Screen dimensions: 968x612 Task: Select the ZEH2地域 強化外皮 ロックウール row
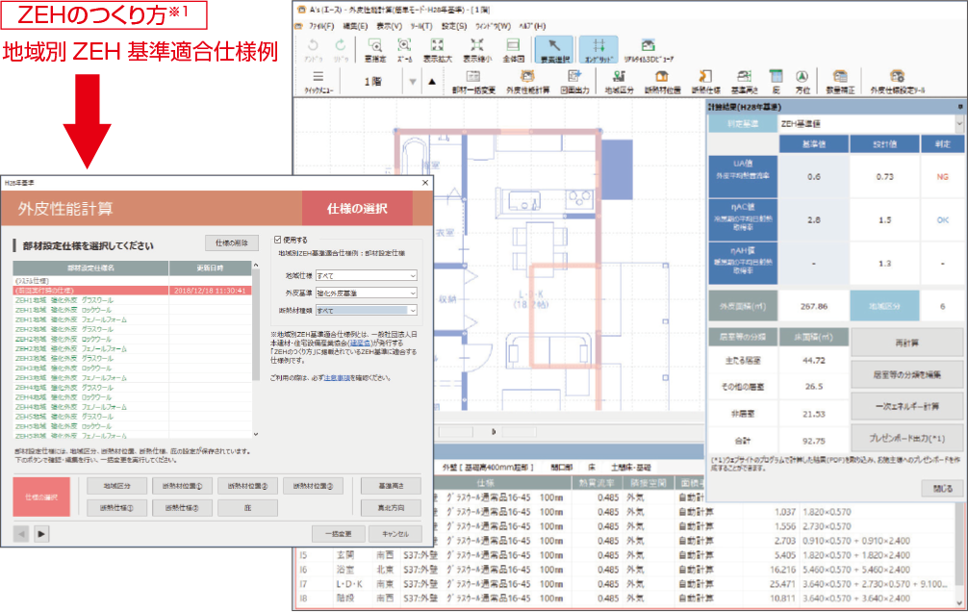click(132, 339)
